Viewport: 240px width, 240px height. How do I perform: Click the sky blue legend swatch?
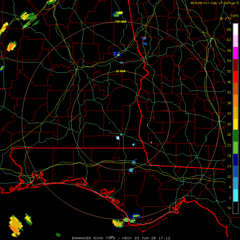point(235,183)
